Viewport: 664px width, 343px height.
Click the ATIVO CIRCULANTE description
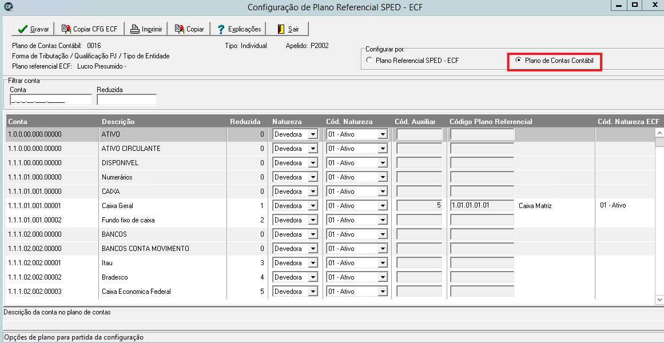(x=131, y=149)
